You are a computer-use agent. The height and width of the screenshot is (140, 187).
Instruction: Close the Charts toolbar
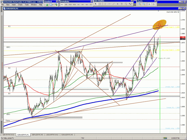coord(155,1)
